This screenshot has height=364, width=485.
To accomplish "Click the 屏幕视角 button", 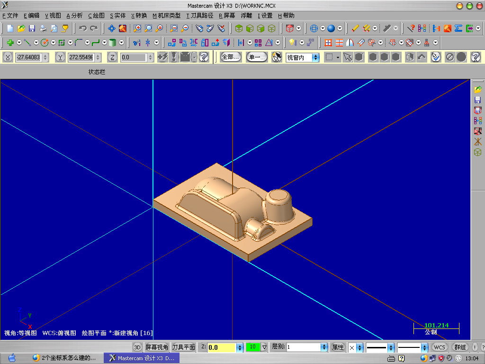I will point(157,347).
